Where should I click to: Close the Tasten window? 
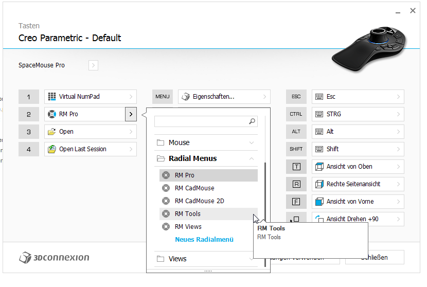pyautogui.click(x=413, y=11)
